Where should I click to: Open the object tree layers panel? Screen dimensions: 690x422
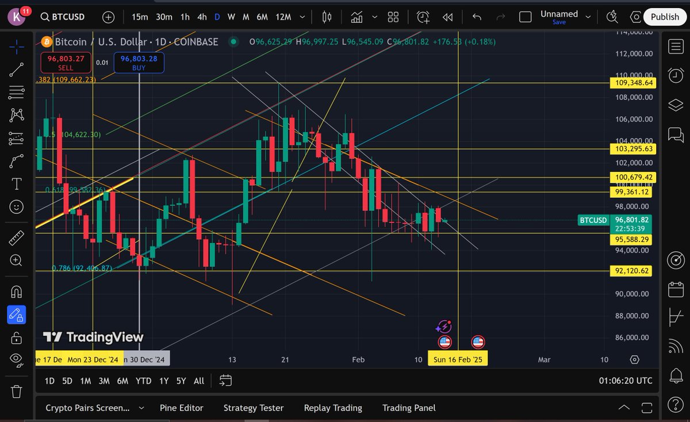675,105
